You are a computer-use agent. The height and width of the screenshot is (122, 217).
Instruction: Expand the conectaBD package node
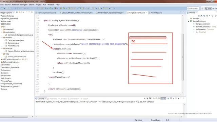click(x=2, y=29)
